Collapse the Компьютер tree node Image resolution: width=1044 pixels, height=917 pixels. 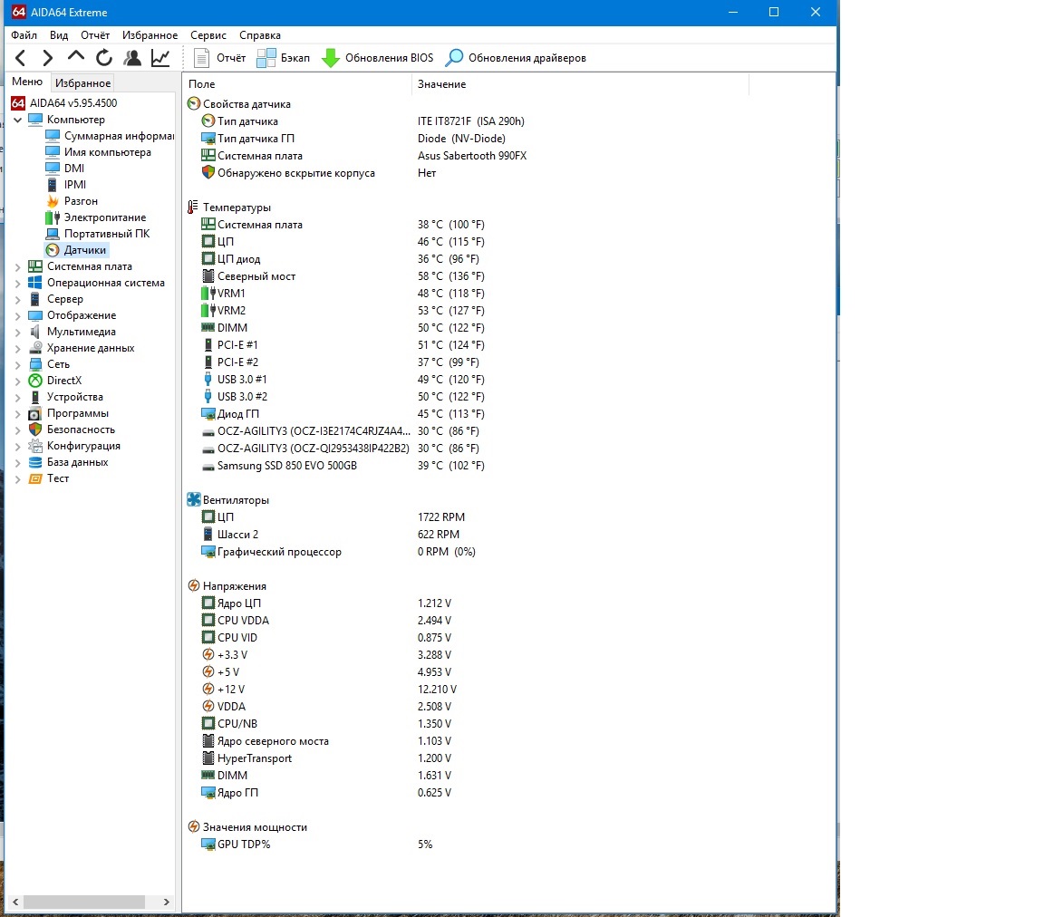18,120
